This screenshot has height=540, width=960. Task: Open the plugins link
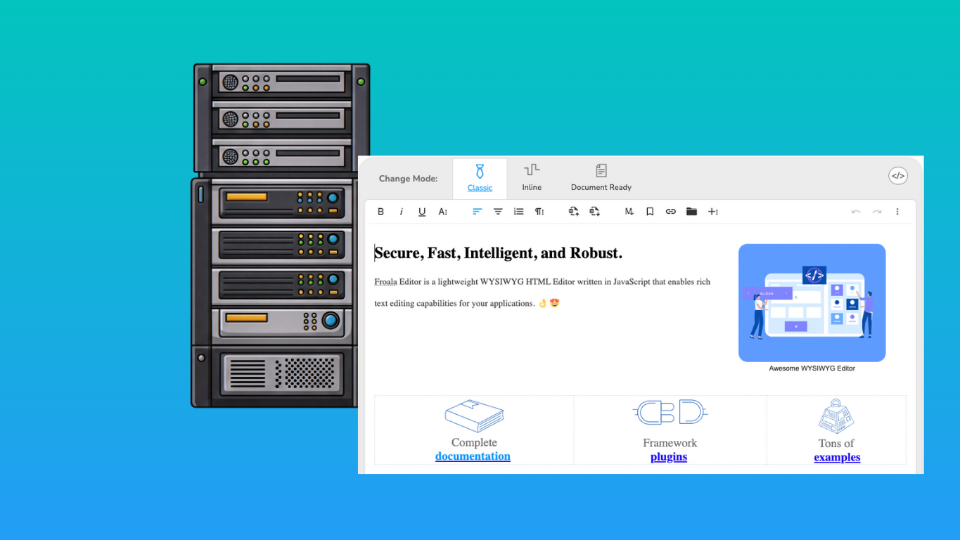point(669,457)
